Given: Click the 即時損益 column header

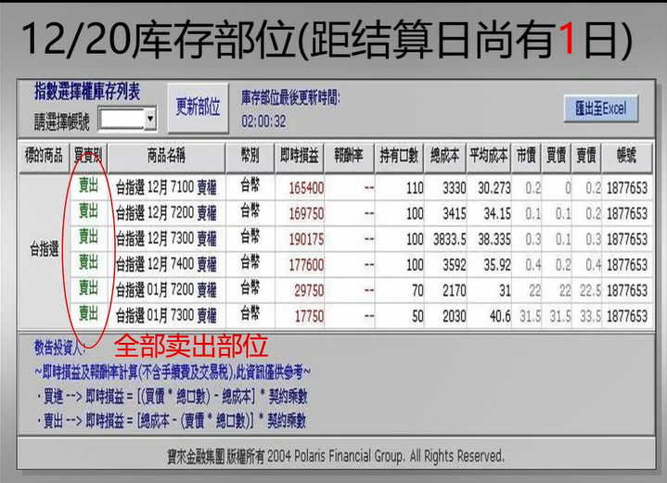Looking at the screenshot, I should click(x=299, y=157).
